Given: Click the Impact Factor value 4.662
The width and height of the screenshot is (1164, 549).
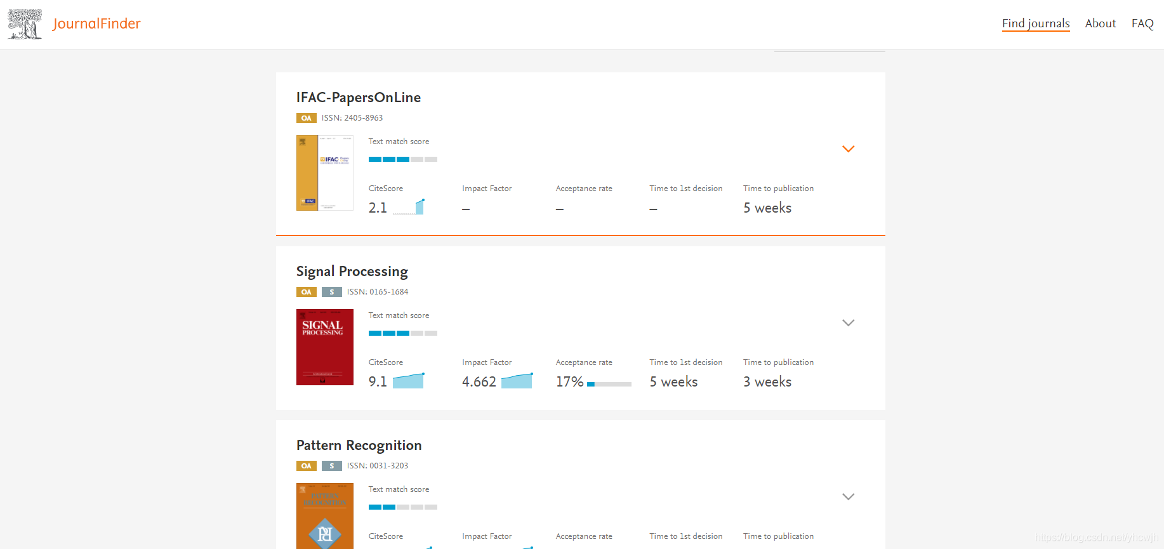Looking at the screenshot, I should (x=479, y=382).
